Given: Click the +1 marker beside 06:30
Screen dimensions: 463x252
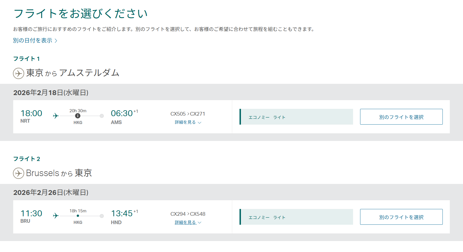Looking at the screenshot, I should (x=136, y=111).
